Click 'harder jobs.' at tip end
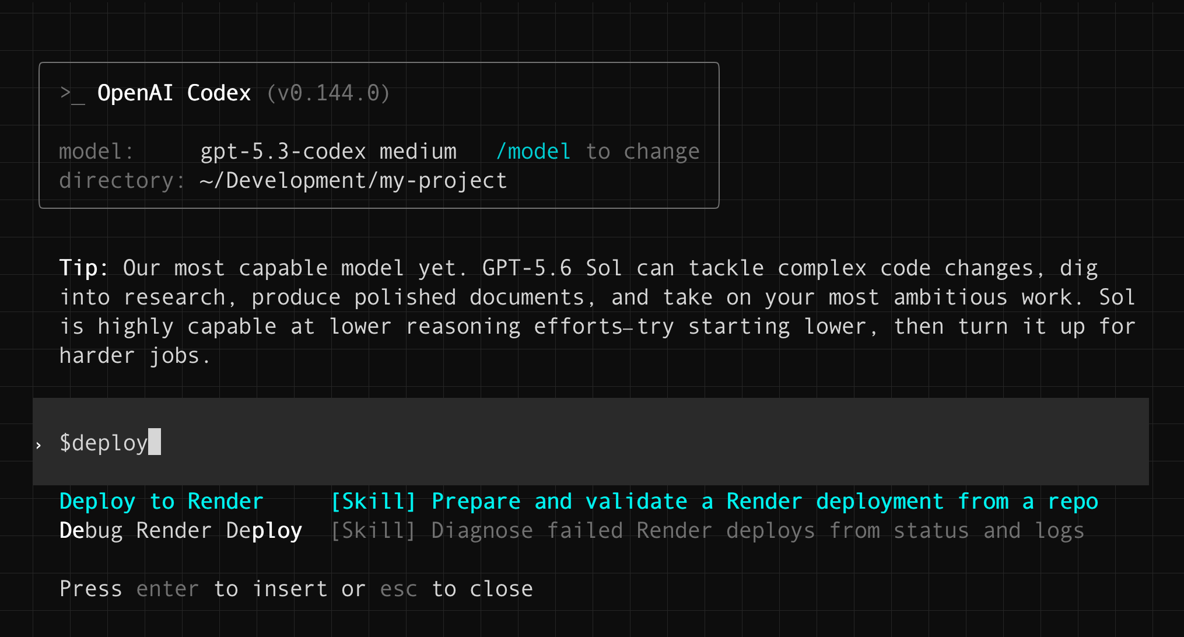Screen dimensions: 1184x637 [x=135, y=355]
